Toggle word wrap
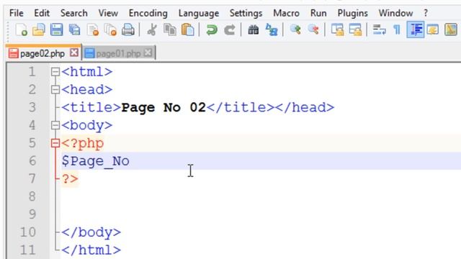461x259 pixels. tap(380, 30)
